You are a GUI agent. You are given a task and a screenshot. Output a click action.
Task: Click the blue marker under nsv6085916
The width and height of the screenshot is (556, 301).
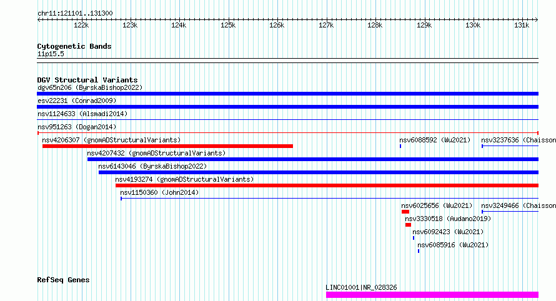pyautogui.click(x=419, y=251)
